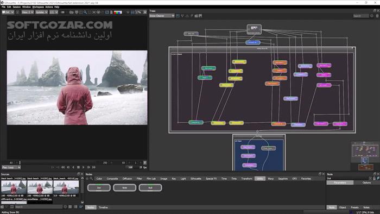The height and width of the screenshot is (214, 380).
Task: Open the Workspace menu
Action: point(38,7)
